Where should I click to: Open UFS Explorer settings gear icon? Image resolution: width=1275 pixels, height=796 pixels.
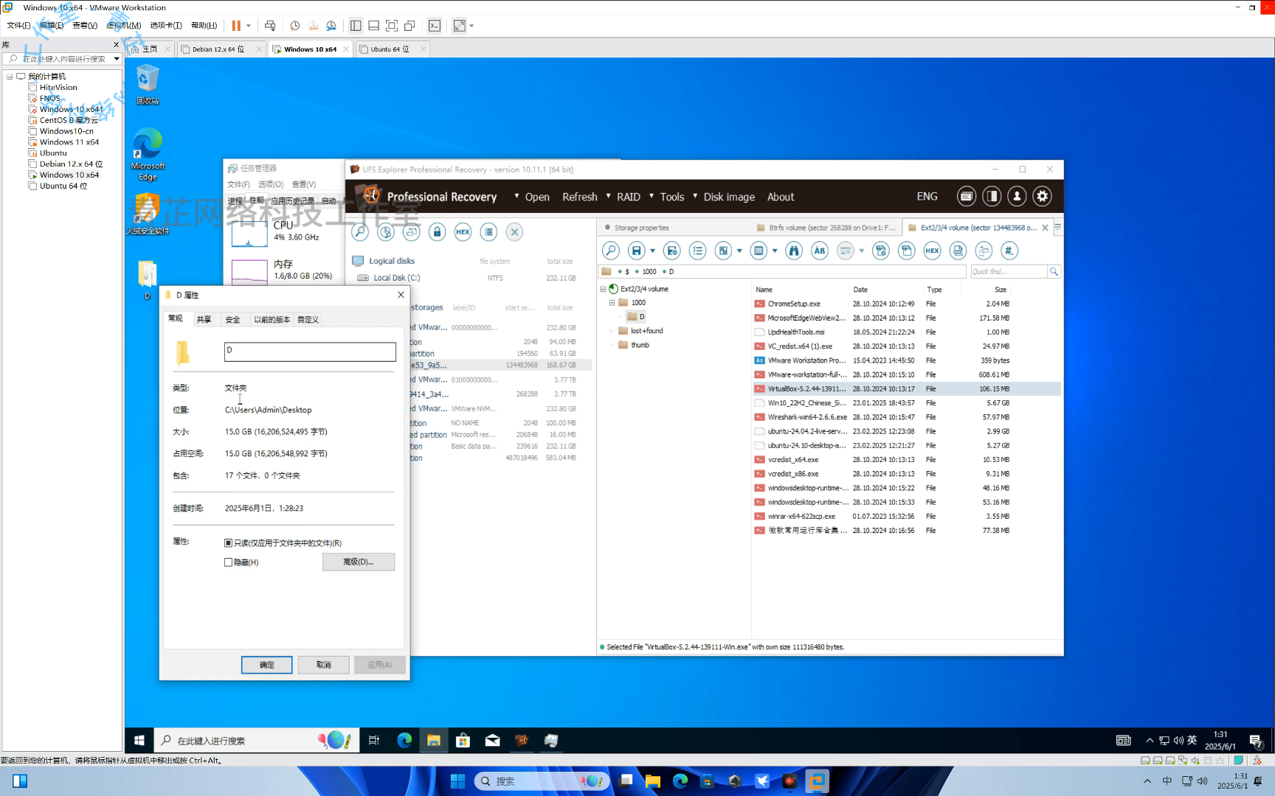pos(1042,196)
